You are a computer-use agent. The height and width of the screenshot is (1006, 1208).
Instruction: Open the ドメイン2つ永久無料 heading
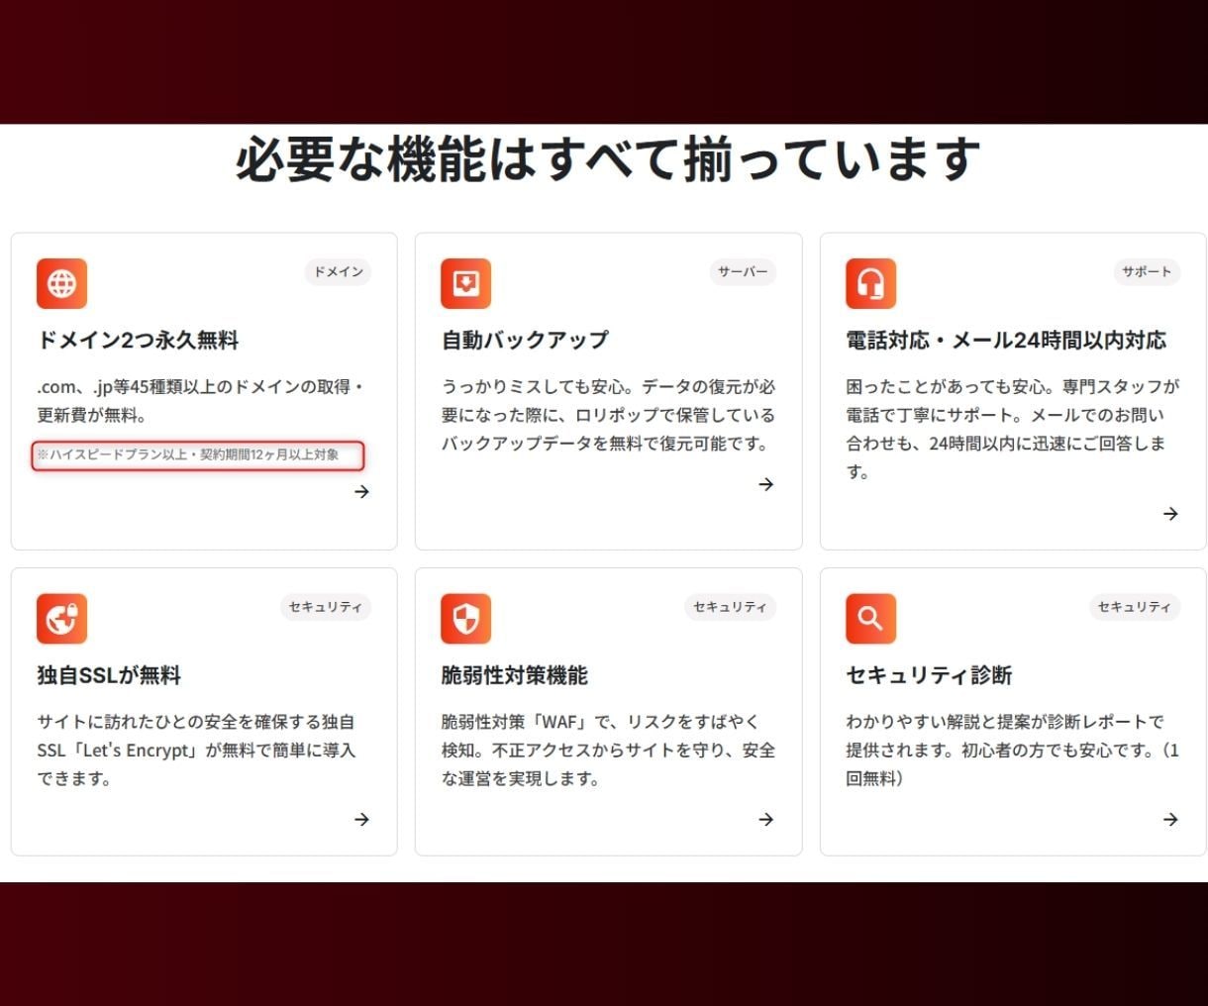(x=138, y=340)
